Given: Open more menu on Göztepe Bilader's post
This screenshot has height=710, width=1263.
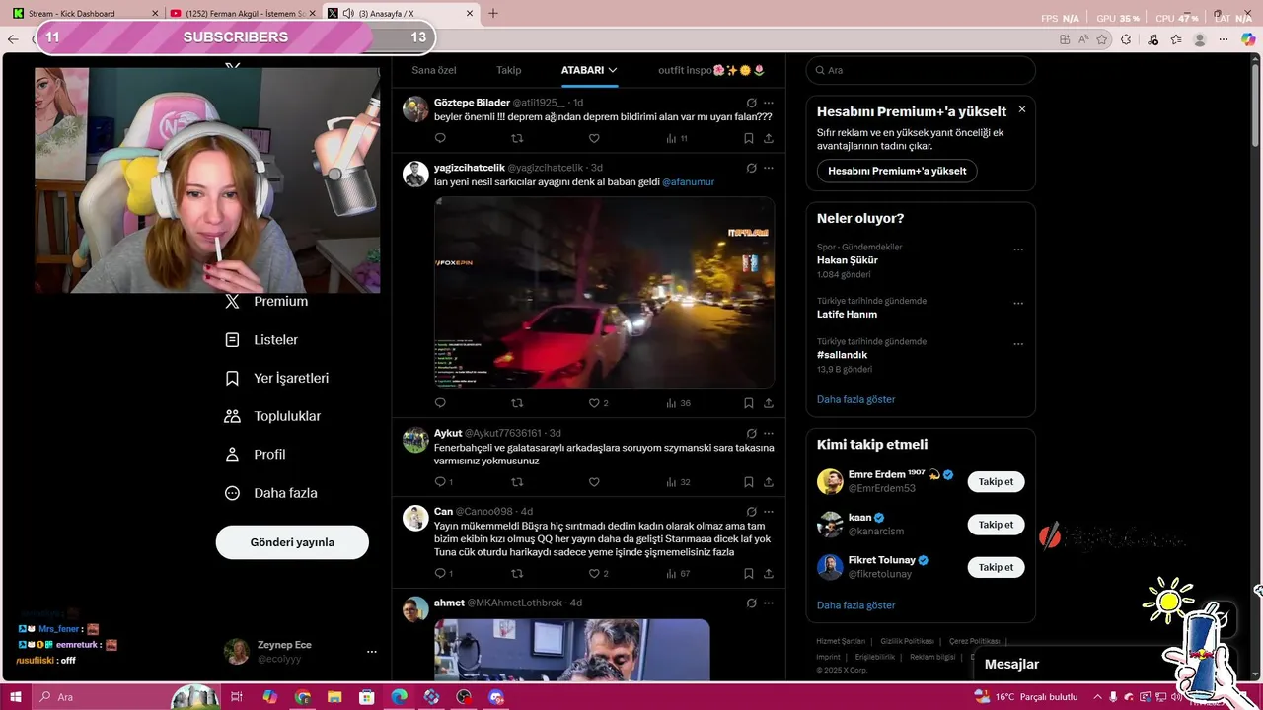Looking at the screenshot, I should pyautogui.click(x=769, y=103).
